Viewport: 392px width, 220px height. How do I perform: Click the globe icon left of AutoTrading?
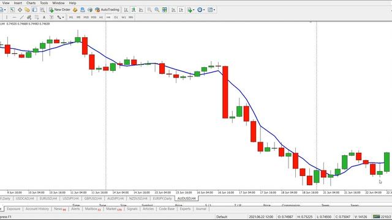click(x=90, y=10)
